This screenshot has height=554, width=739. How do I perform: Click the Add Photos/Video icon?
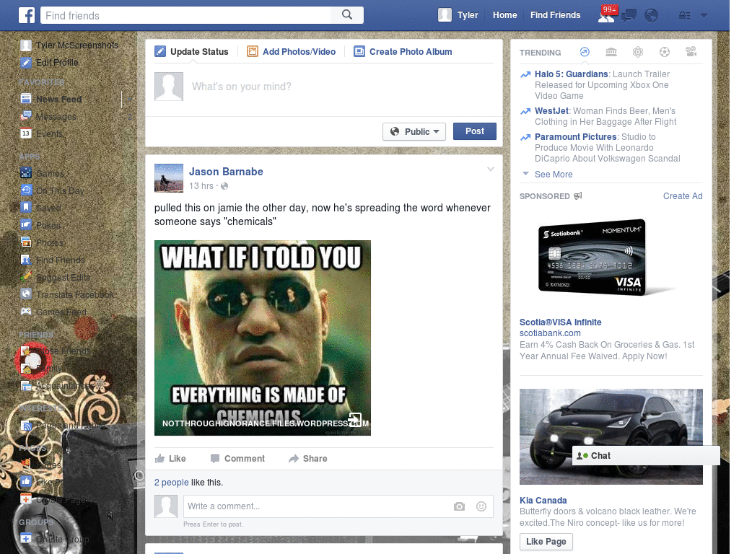pos(253,51)
